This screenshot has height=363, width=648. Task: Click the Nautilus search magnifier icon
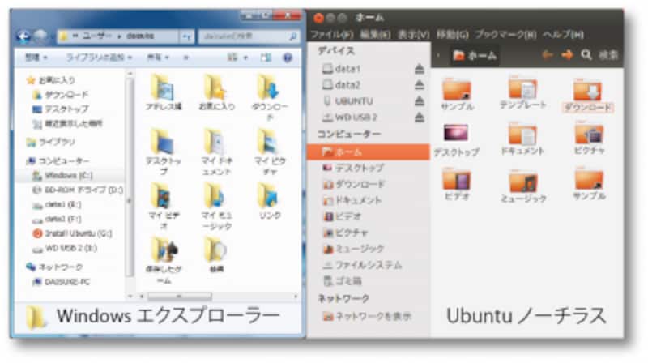[586, 55]
